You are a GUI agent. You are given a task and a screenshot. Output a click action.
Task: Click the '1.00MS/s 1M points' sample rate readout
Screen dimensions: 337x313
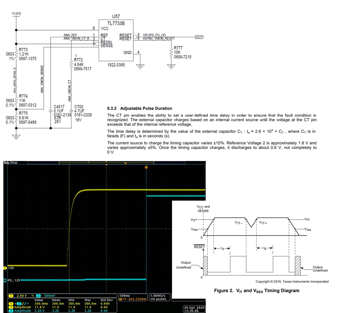tap(158, 297)
